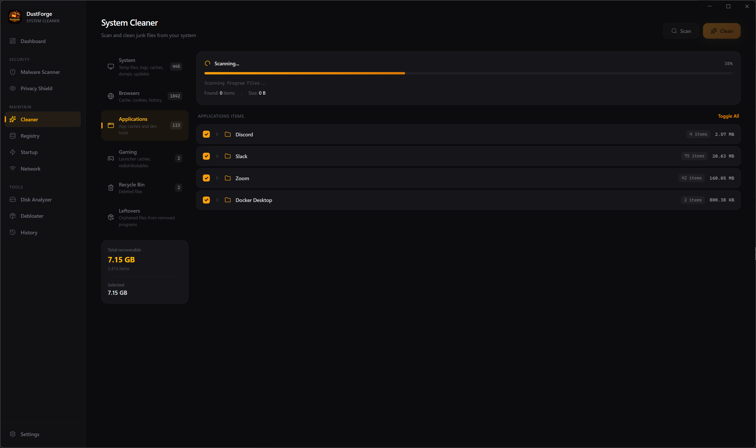Click the Debloater box icon
Viewport: 756px width, 448px height.
[x=12, y=216]
